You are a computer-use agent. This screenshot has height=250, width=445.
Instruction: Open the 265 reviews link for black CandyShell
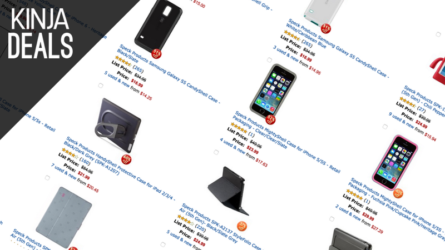138,69
